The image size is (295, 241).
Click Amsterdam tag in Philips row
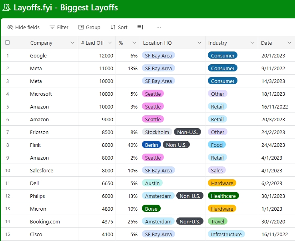click(x=158, y=196)
